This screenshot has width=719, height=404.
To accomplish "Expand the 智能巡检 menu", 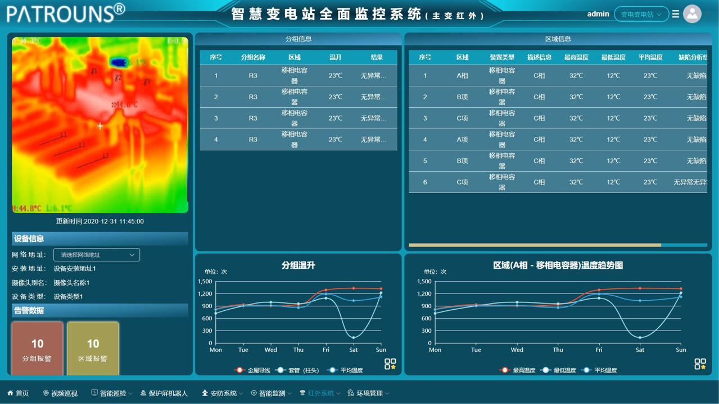I will (x=112, y=393).
